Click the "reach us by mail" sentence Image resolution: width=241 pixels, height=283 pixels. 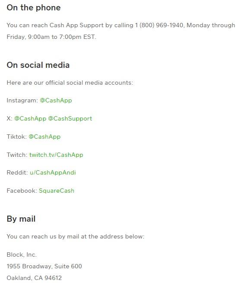click(76, 236)
